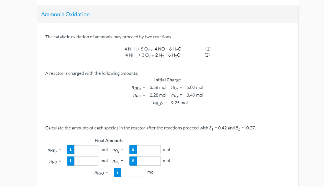
Task: Click the Final Amounts section heading
Action: (109, 140)
